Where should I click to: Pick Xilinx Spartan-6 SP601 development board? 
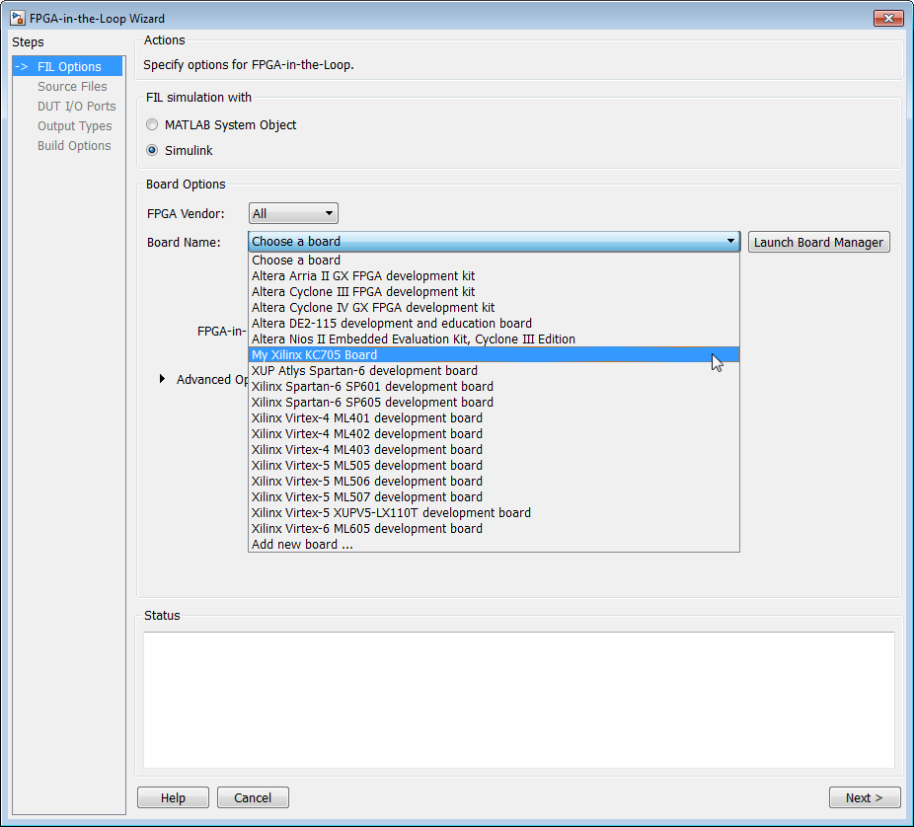pyautogui.click(x=494, y=386)
